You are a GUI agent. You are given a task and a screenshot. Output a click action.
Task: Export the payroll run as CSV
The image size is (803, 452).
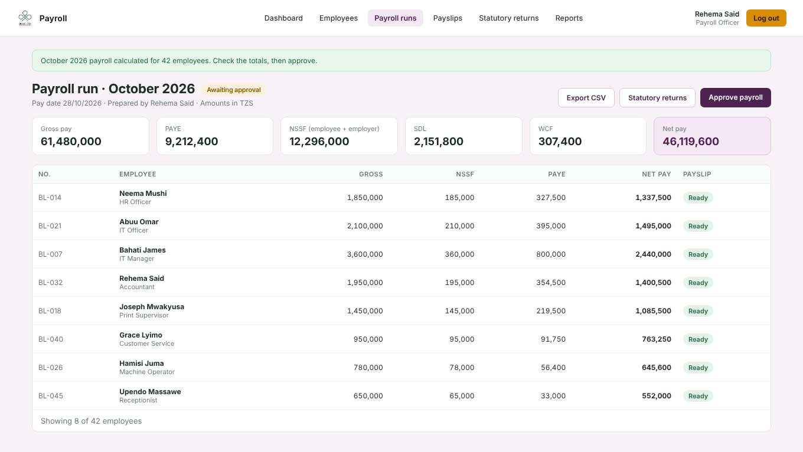click(586, 98)
